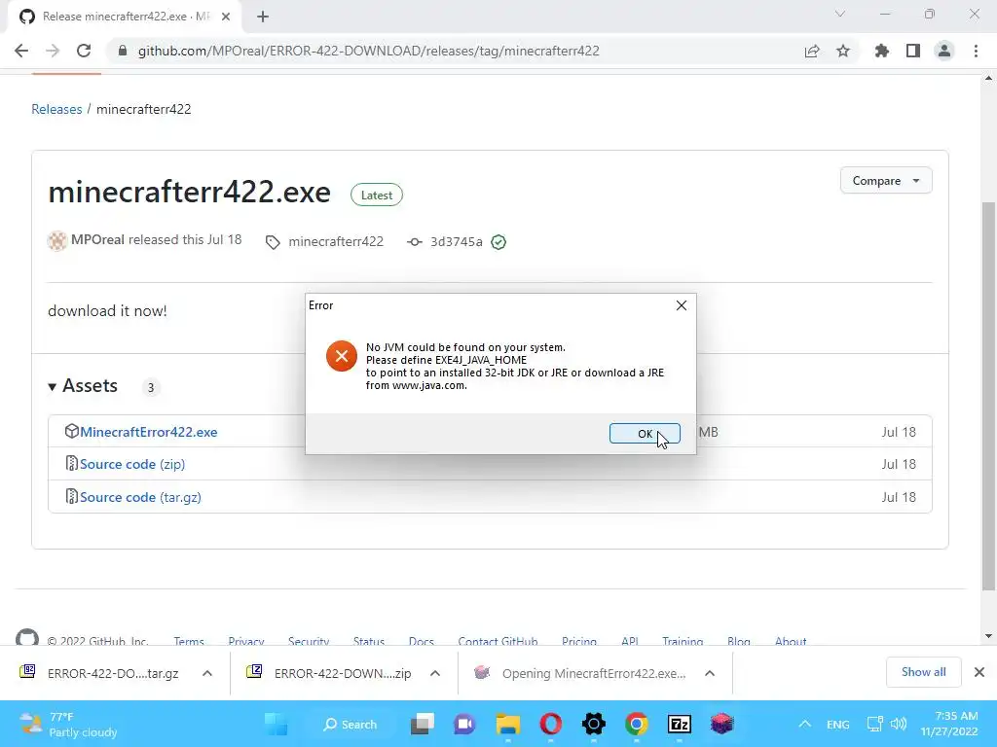The height and width of the screenshot is (747, 997).
Task: Close the Release minecrafterr422.exe tab
Action: [x=226, y=17]
